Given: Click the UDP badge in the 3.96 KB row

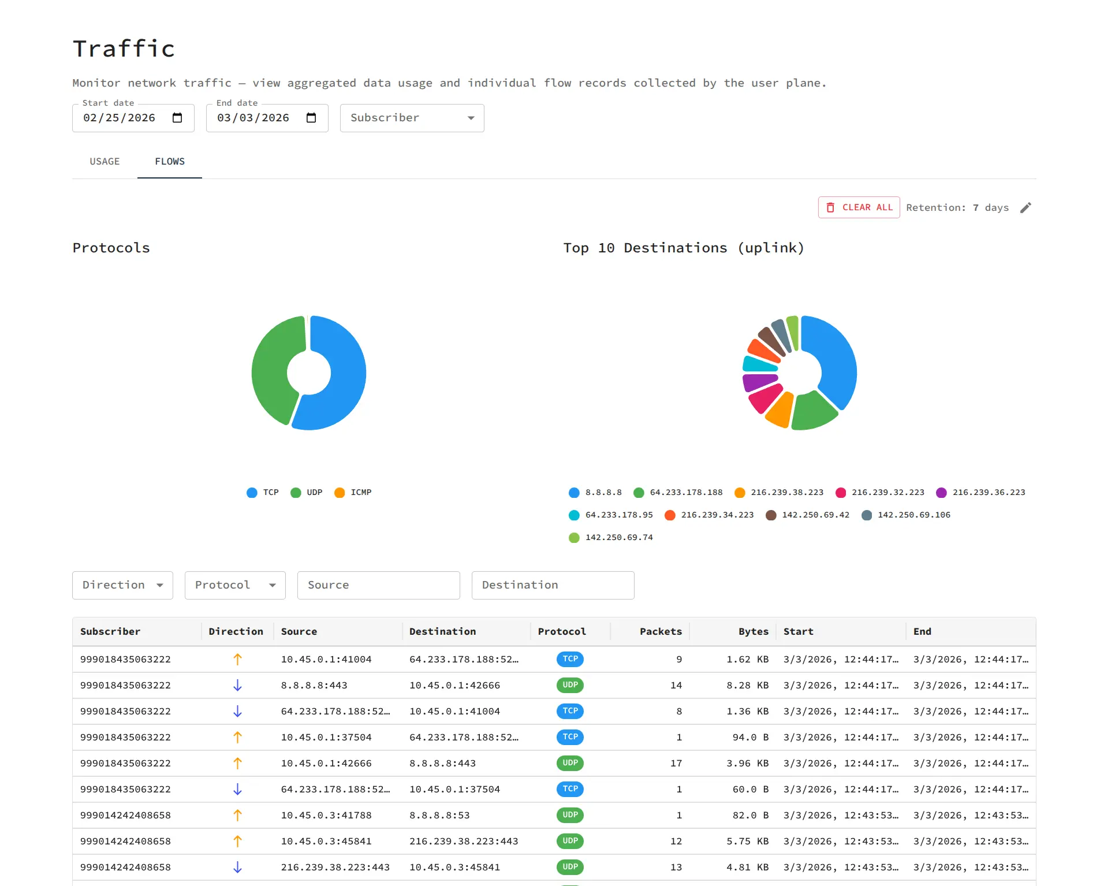Looking at the screenshot, I should [570, 763].
